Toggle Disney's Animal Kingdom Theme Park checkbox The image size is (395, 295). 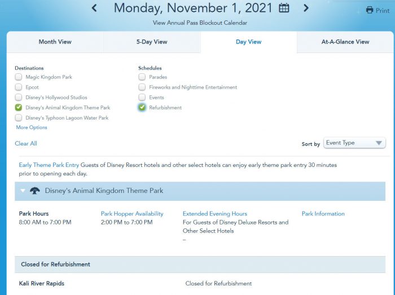click(x=19, y=108)
